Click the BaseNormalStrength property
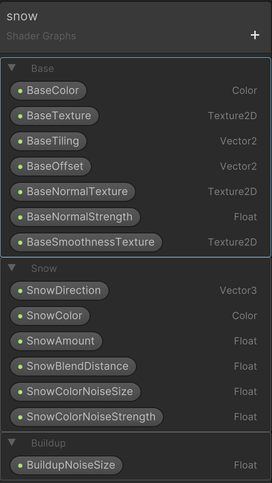 [75, 217]
